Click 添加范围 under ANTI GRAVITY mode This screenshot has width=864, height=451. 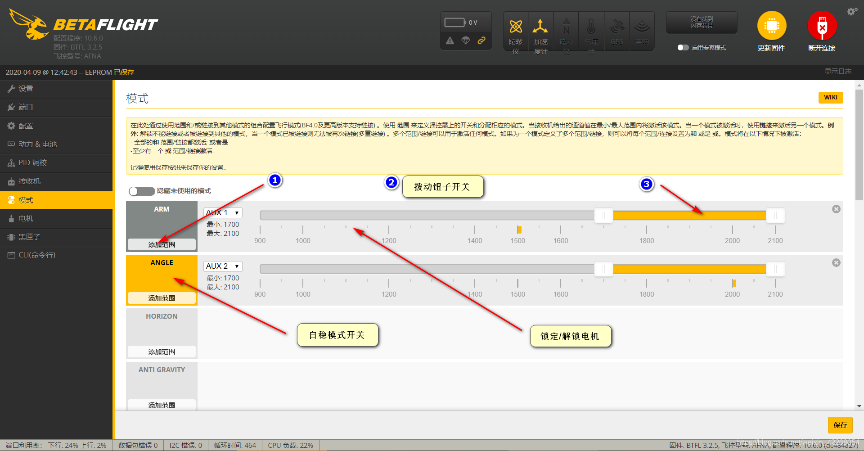[162, 405]
